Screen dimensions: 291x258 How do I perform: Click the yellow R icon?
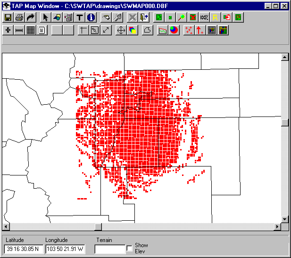216,17
